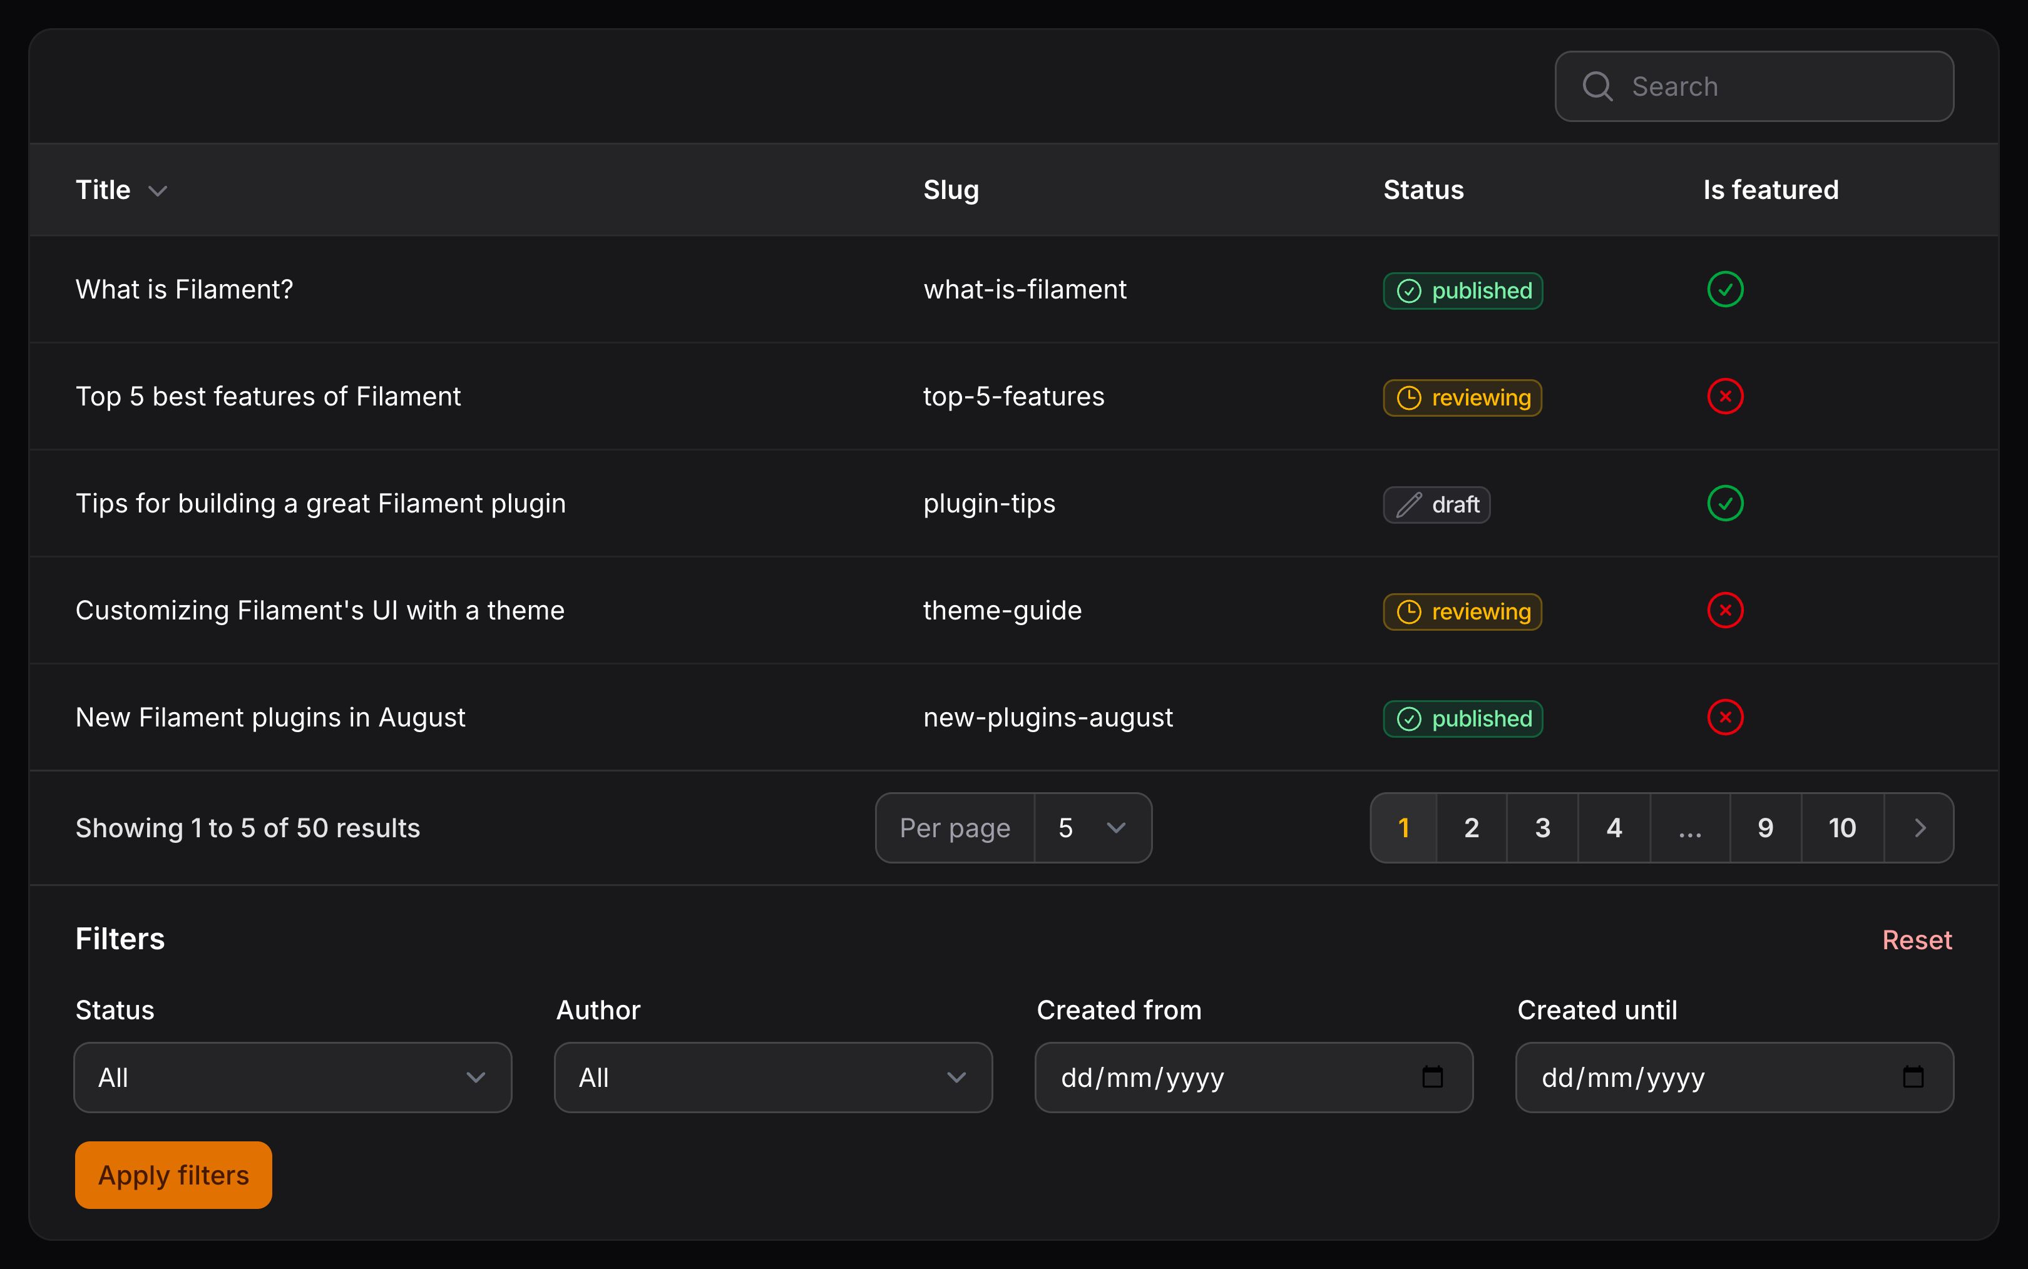This screenshot has width=2028, height=1269.
Task: Focus the Created until date field
Action: click(x=1735, y=1078)
